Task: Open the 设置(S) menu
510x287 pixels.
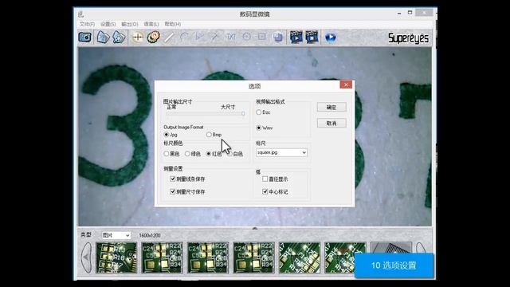Action: click(x=108, y=24)
